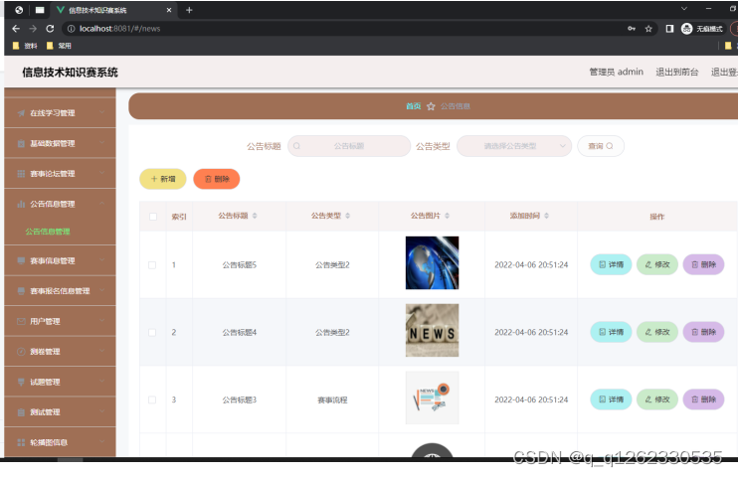The image size is (738, 477).
Task: Click the 测卷管理 circular icon
Action: click(21, 352)
